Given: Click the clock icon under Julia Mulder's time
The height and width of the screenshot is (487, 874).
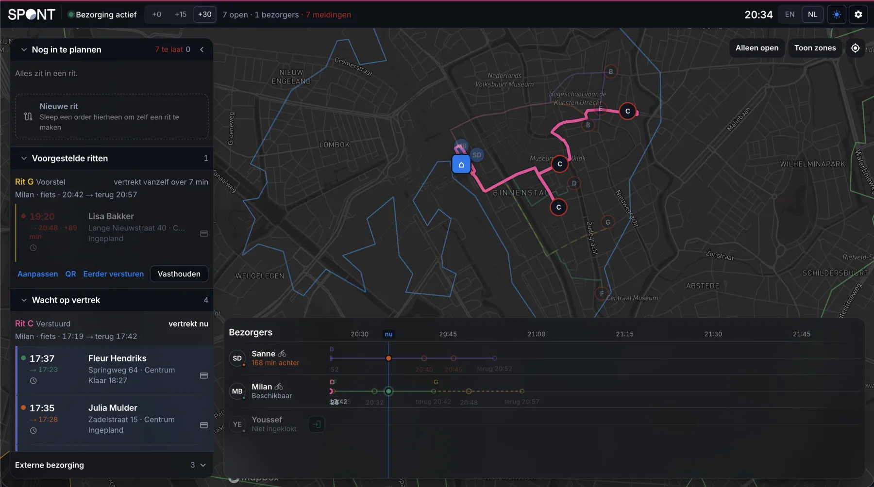Looking at the screenshot, I should [x=34, y=431].
